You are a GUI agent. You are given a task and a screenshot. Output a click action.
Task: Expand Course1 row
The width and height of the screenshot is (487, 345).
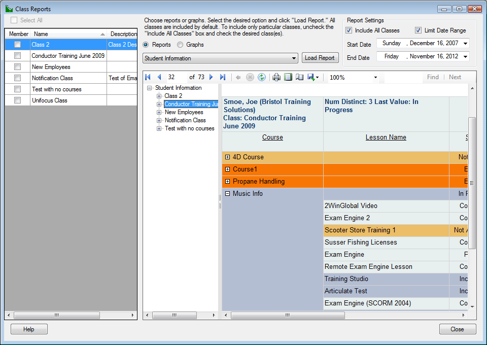(x=227, y=169)
